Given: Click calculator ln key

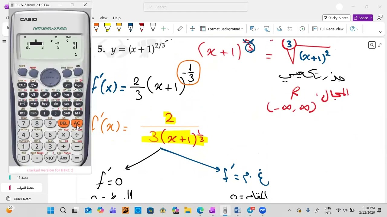Looking at the screenshot, I should click(78, 95).
